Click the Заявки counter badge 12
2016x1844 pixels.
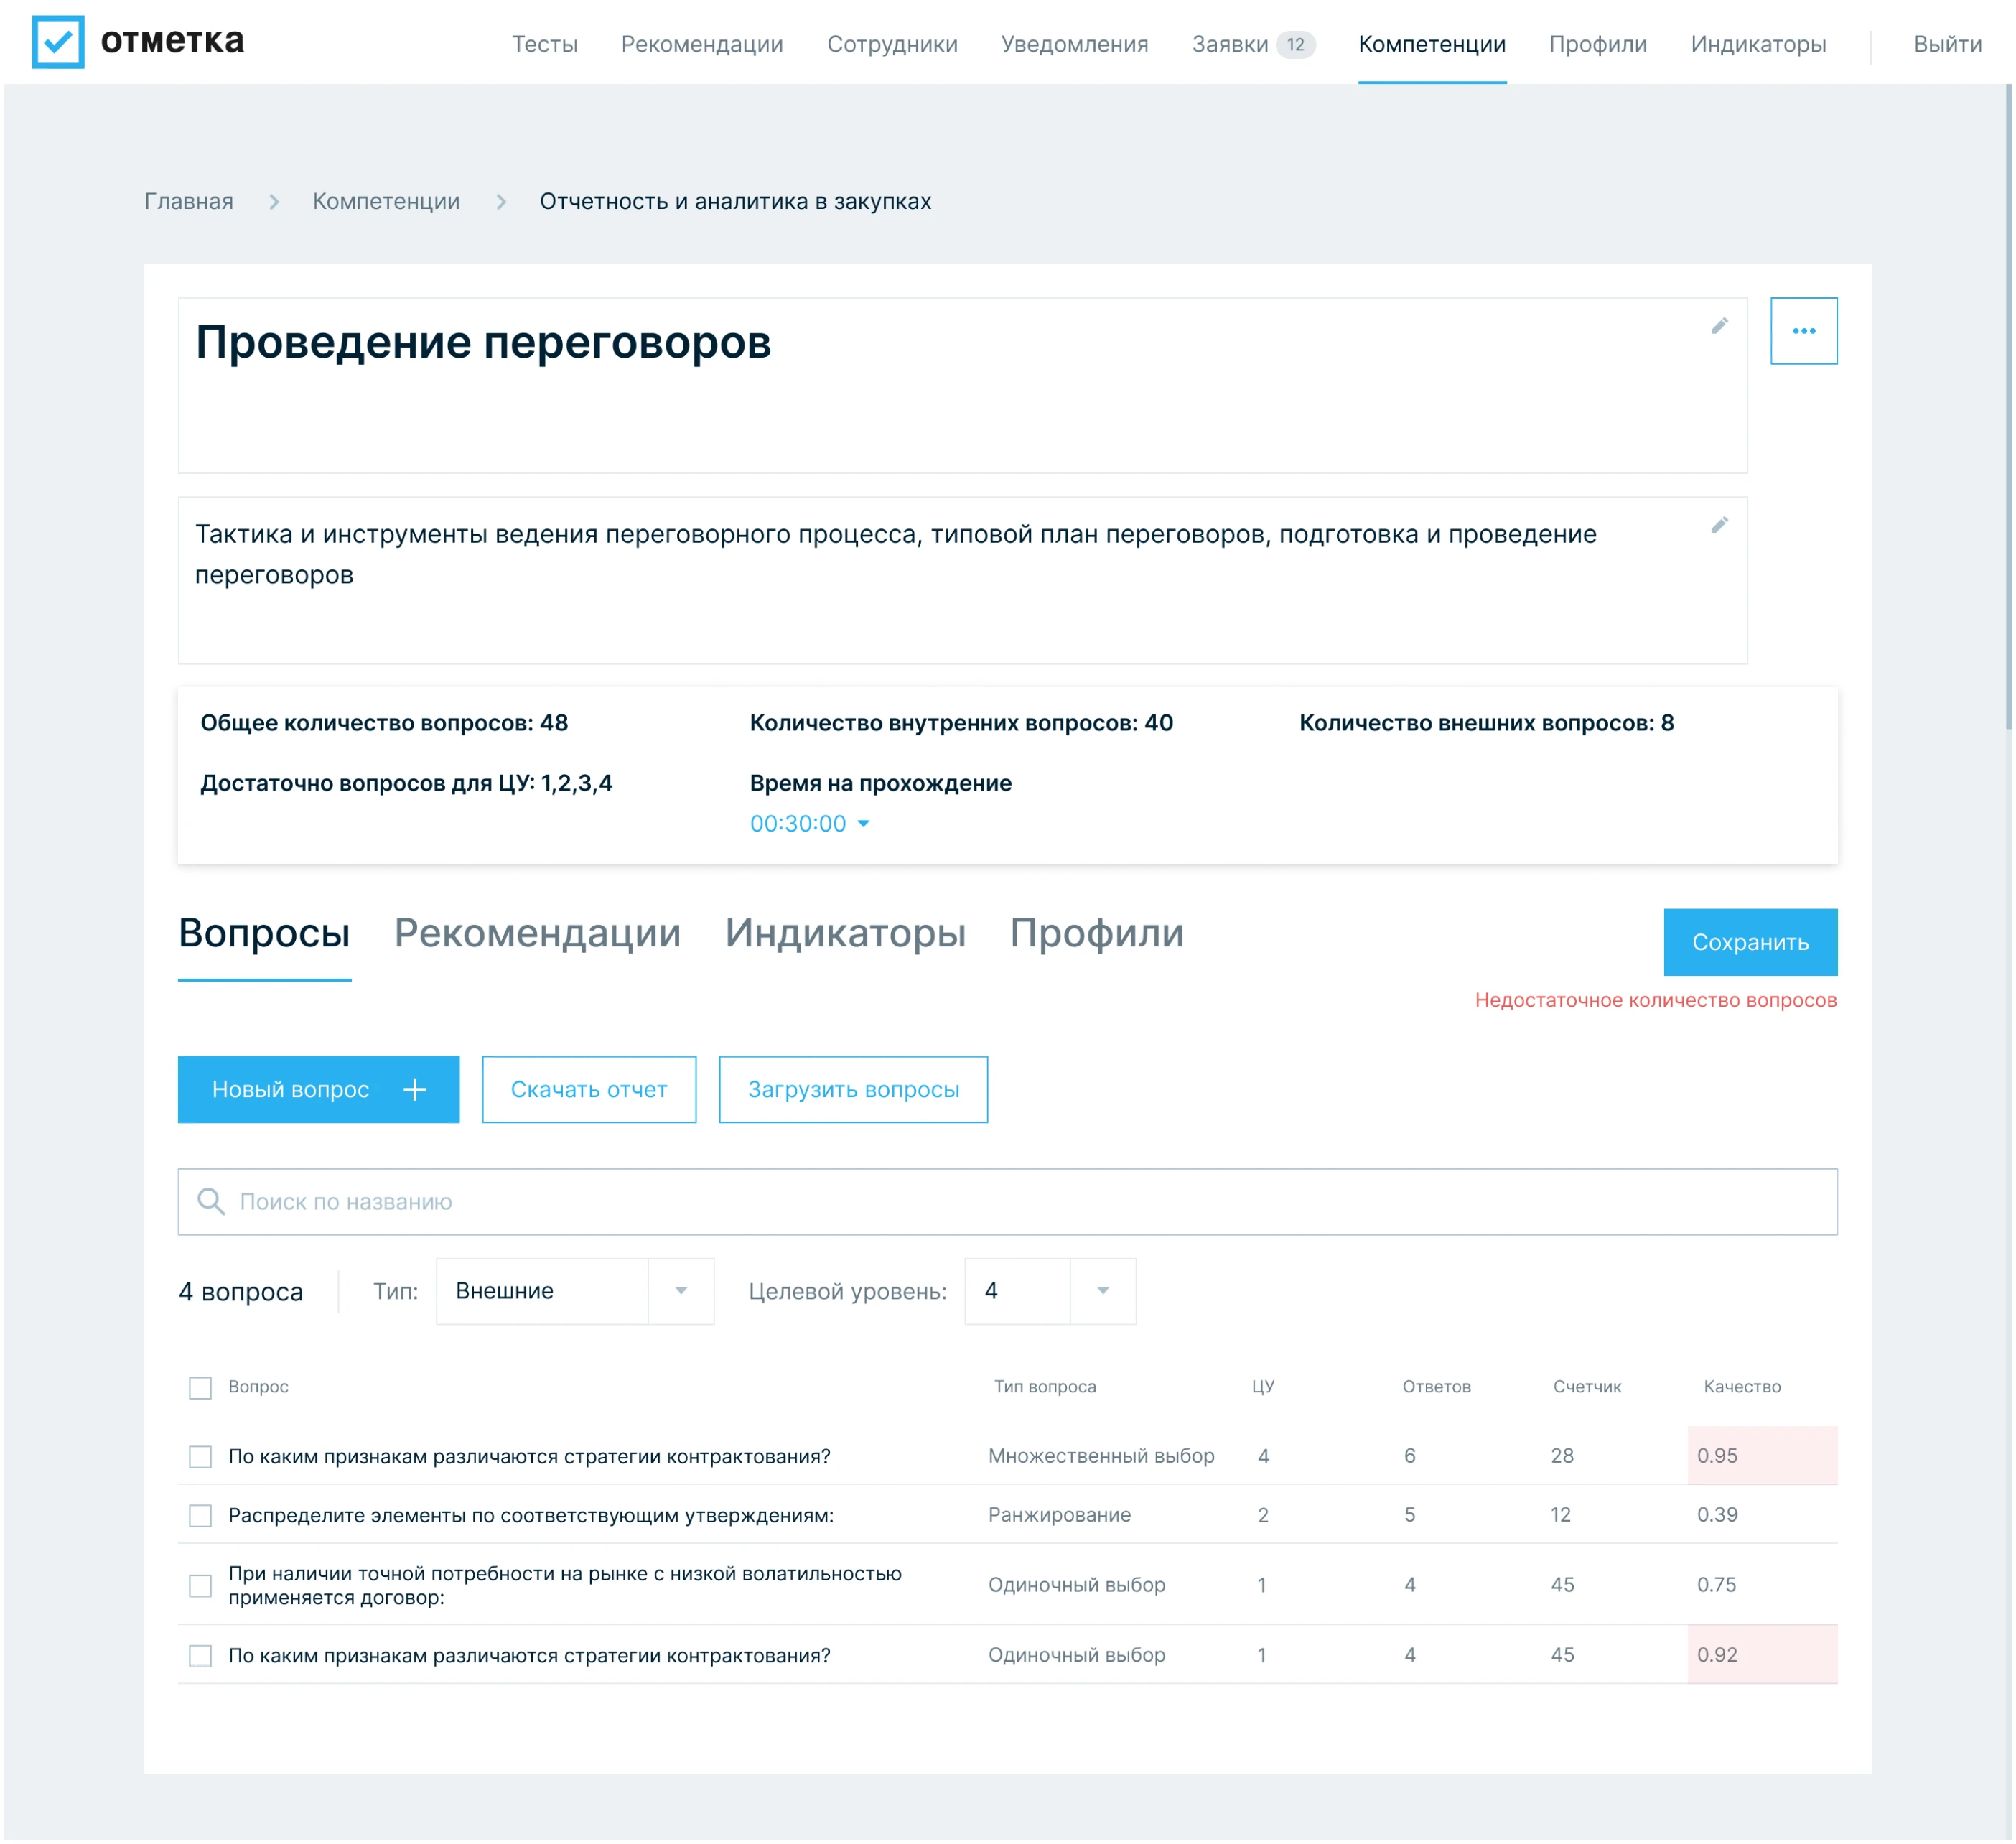(1295, 44)
